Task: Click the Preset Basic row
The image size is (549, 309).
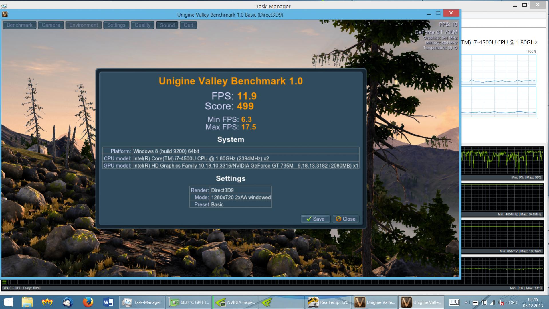Action: coord(231,204)
